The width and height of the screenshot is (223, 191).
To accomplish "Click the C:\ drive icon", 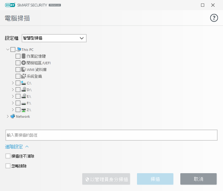I will pyautogui.click(x=23, y=83).
